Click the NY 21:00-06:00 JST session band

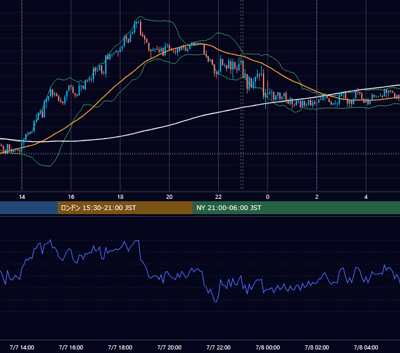point(296,208)
